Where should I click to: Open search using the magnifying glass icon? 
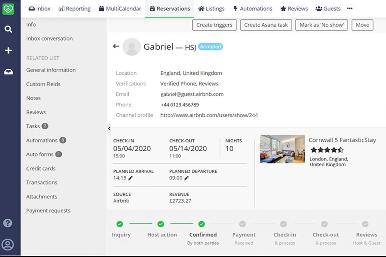pos(9,29)
